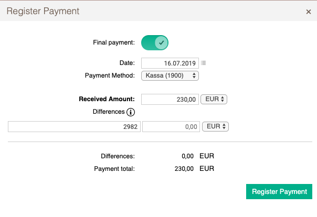Open the date picker icon beside Date
This screenshot has width=317, height=217.
pos(204,63)
